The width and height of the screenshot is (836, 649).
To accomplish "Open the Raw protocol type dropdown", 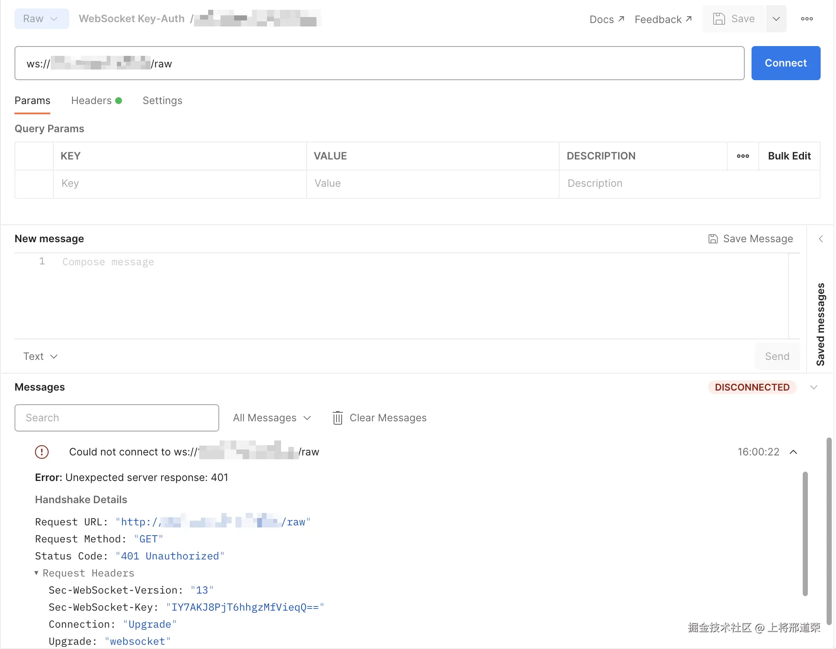I will coord(41,19).
